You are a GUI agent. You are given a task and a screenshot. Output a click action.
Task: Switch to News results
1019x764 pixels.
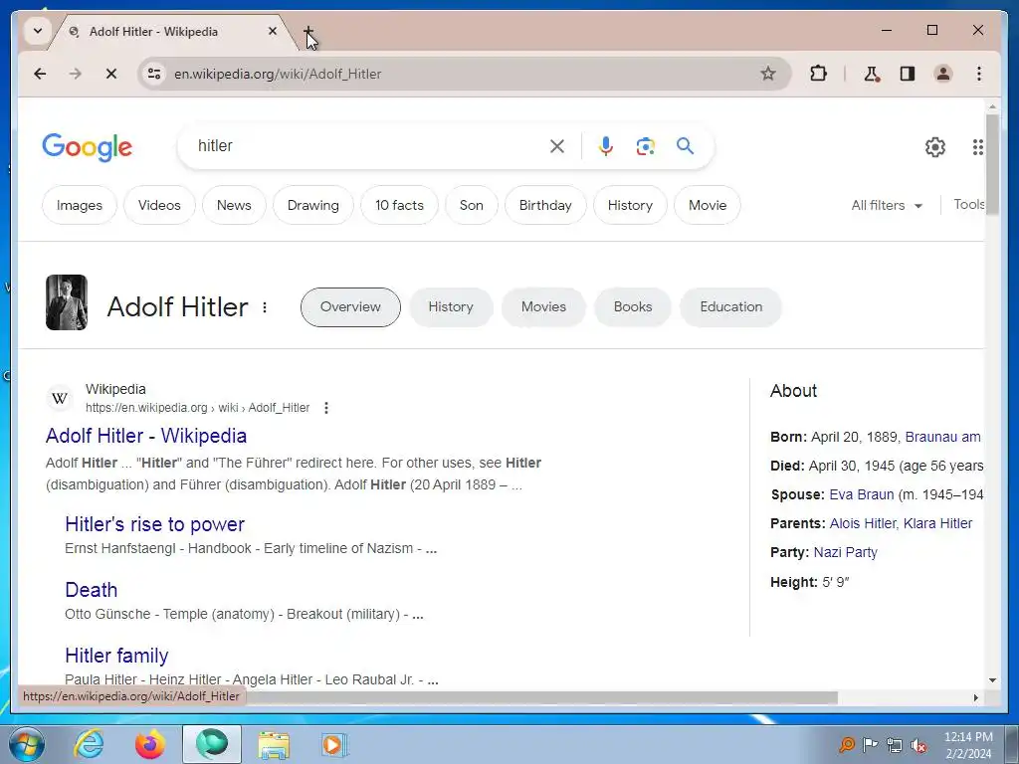(x=234, y=205)
